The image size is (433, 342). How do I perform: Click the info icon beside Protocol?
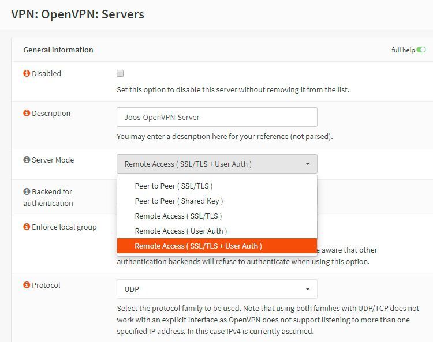click(27, 285)
